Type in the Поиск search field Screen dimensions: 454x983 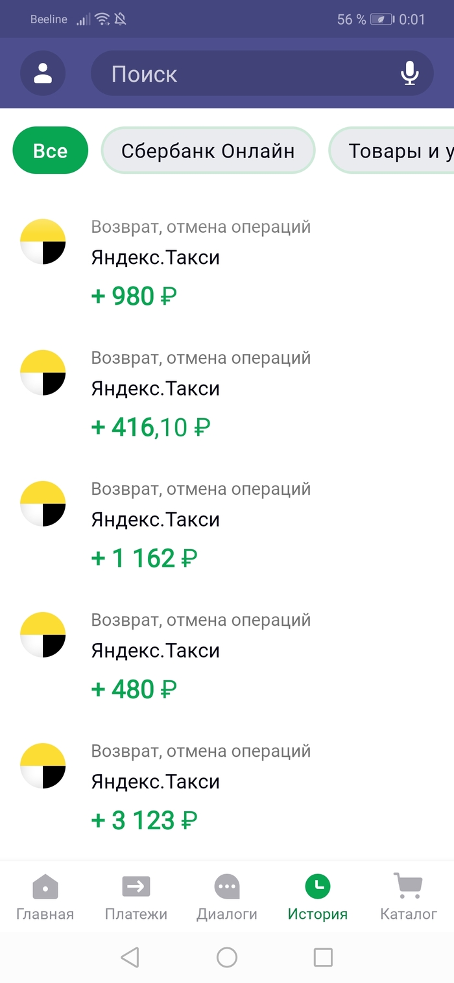246,74
